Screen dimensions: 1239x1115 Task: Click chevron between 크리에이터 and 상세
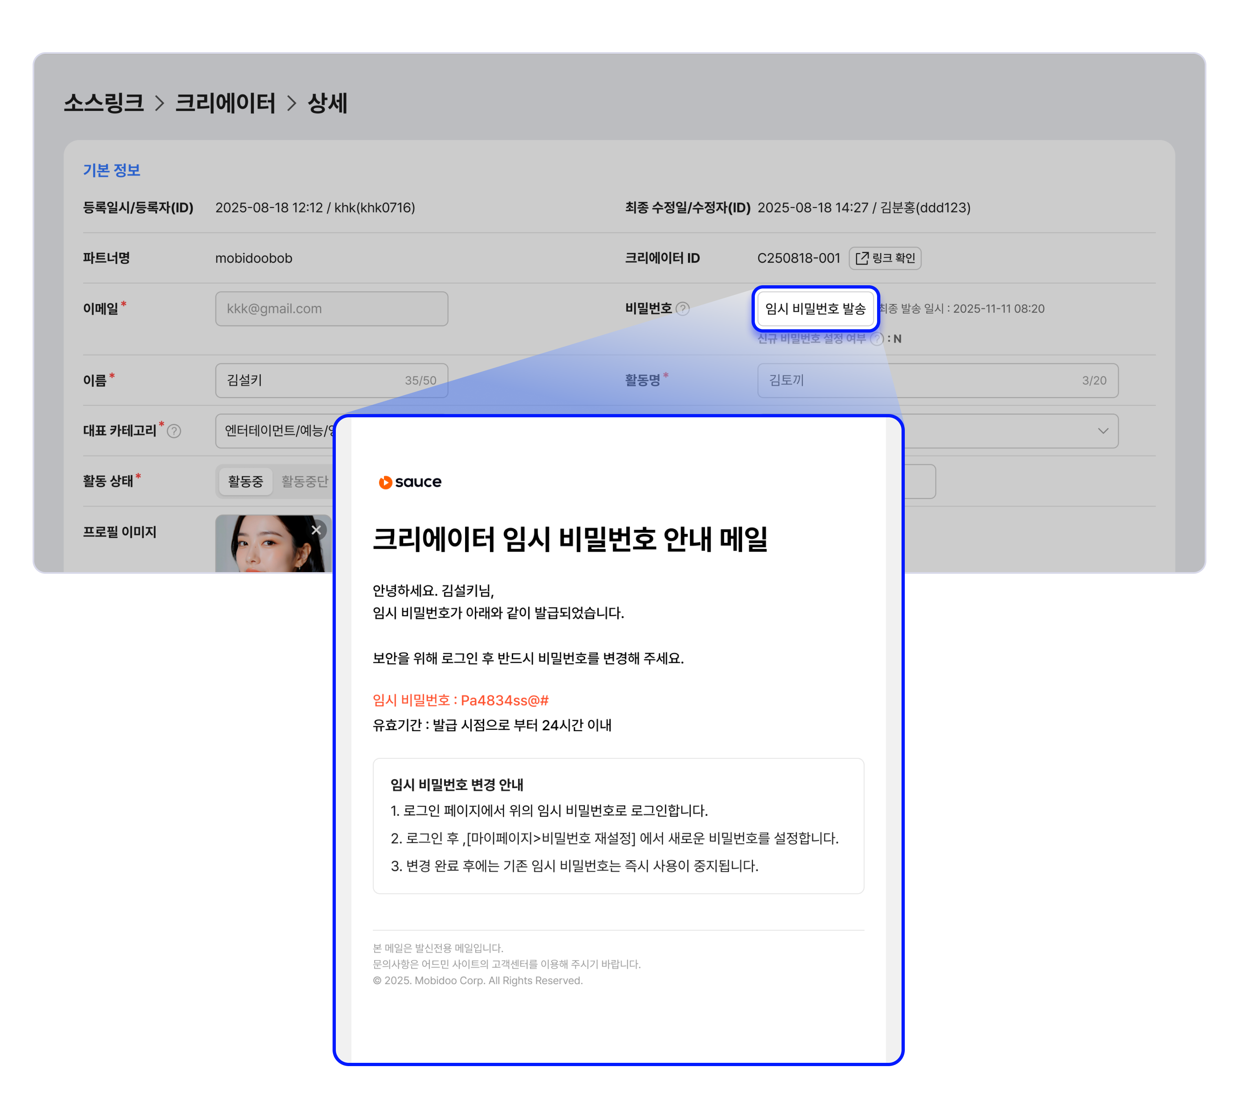[292, 103]
